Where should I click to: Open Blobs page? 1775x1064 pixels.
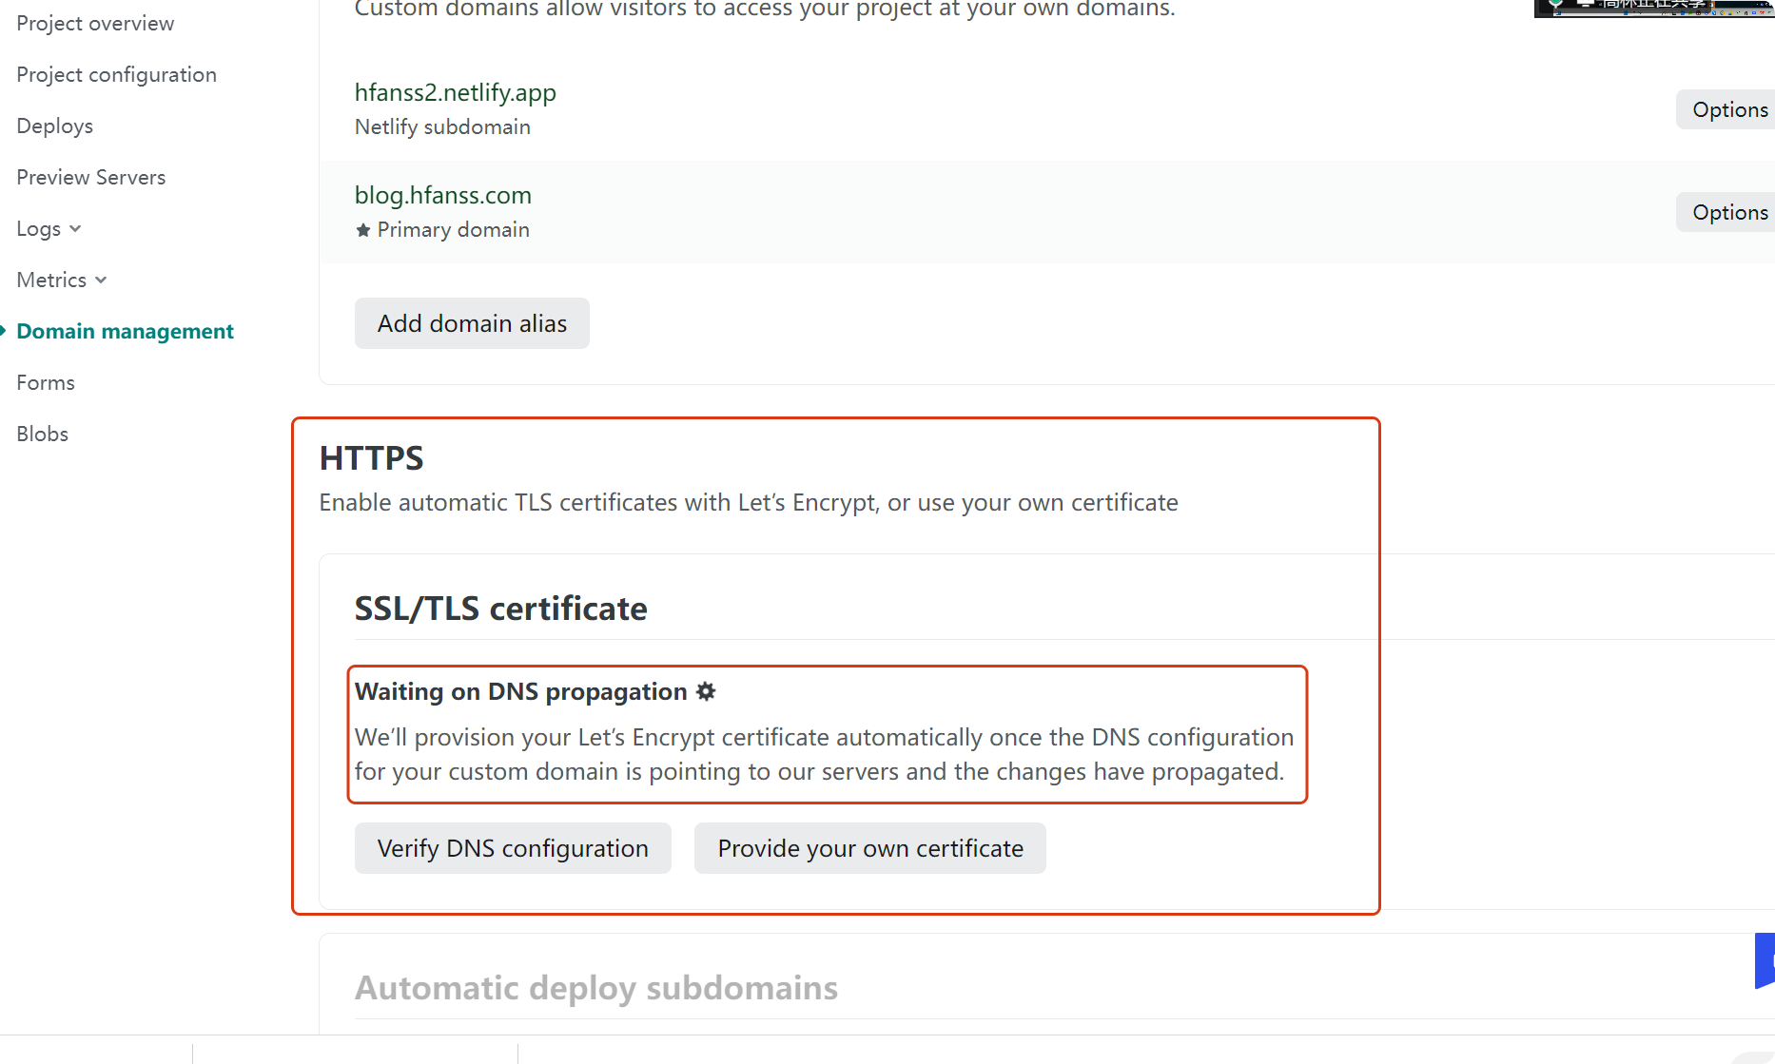pos(42,434)
